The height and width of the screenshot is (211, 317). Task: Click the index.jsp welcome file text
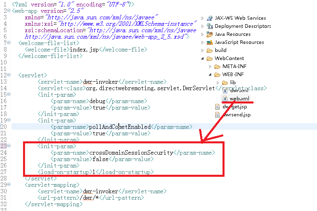pyautogui.click(x=84, y=50)
